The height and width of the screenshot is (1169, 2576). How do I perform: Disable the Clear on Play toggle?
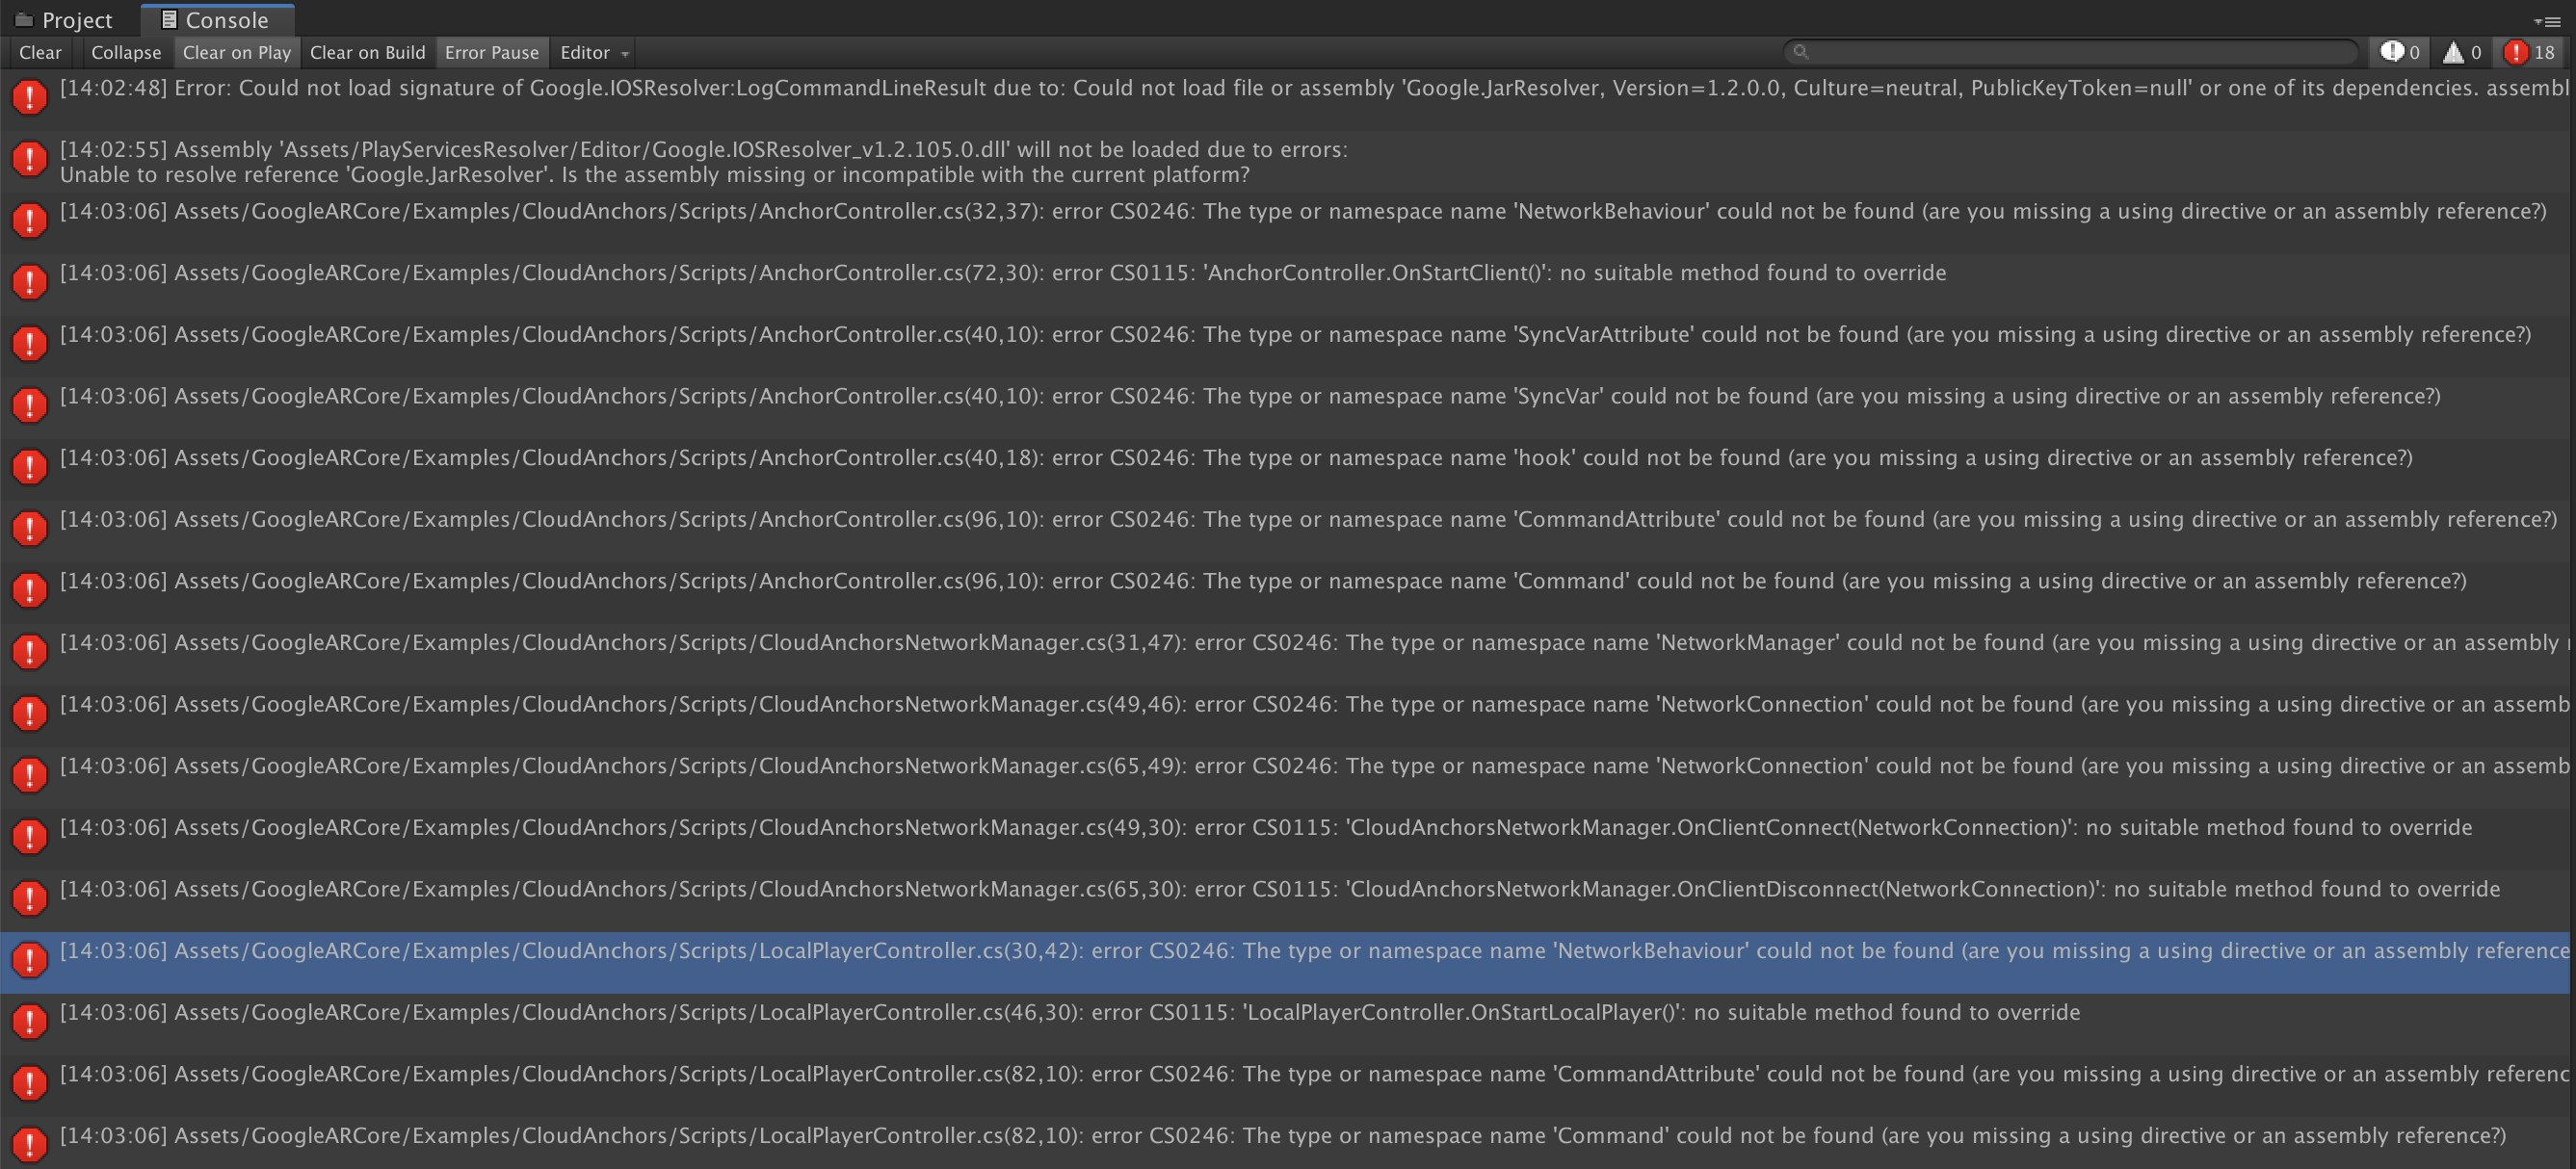(236, 52)
